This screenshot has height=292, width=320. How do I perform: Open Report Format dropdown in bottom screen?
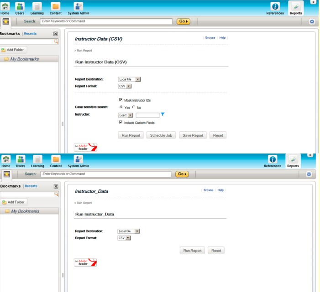pyautogui.click(x=124, y=238)
